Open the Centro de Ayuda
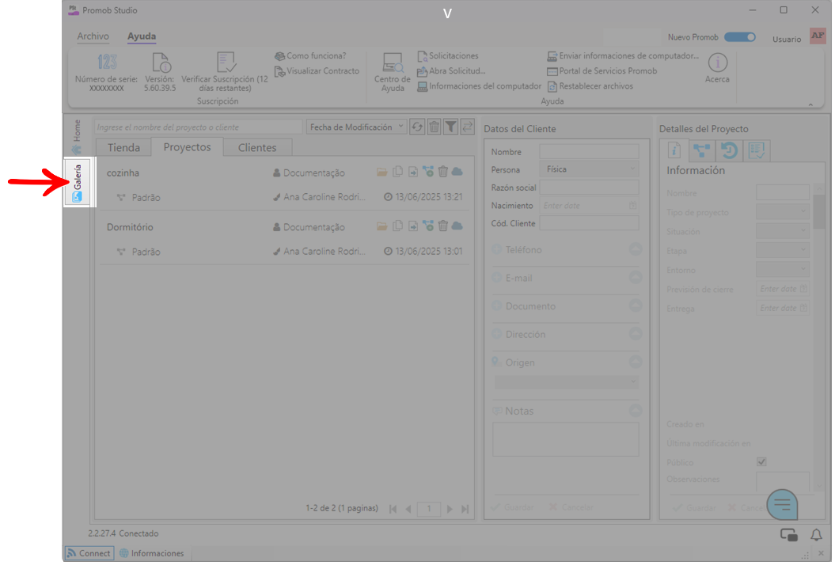835x569 pixels. [x=393, y=72]
